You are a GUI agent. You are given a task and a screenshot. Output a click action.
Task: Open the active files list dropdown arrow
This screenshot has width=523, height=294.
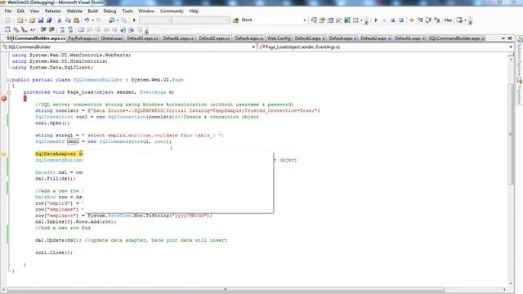(x=503, y=38)
